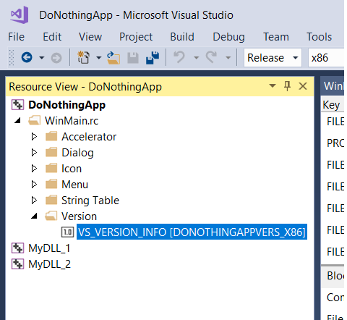Click the Save All icon
The image size is (347, 320).
pyautogui.click(x=153, y=58)
